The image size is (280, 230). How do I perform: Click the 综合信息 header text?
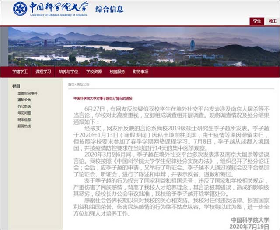click(x=109, y=9)
